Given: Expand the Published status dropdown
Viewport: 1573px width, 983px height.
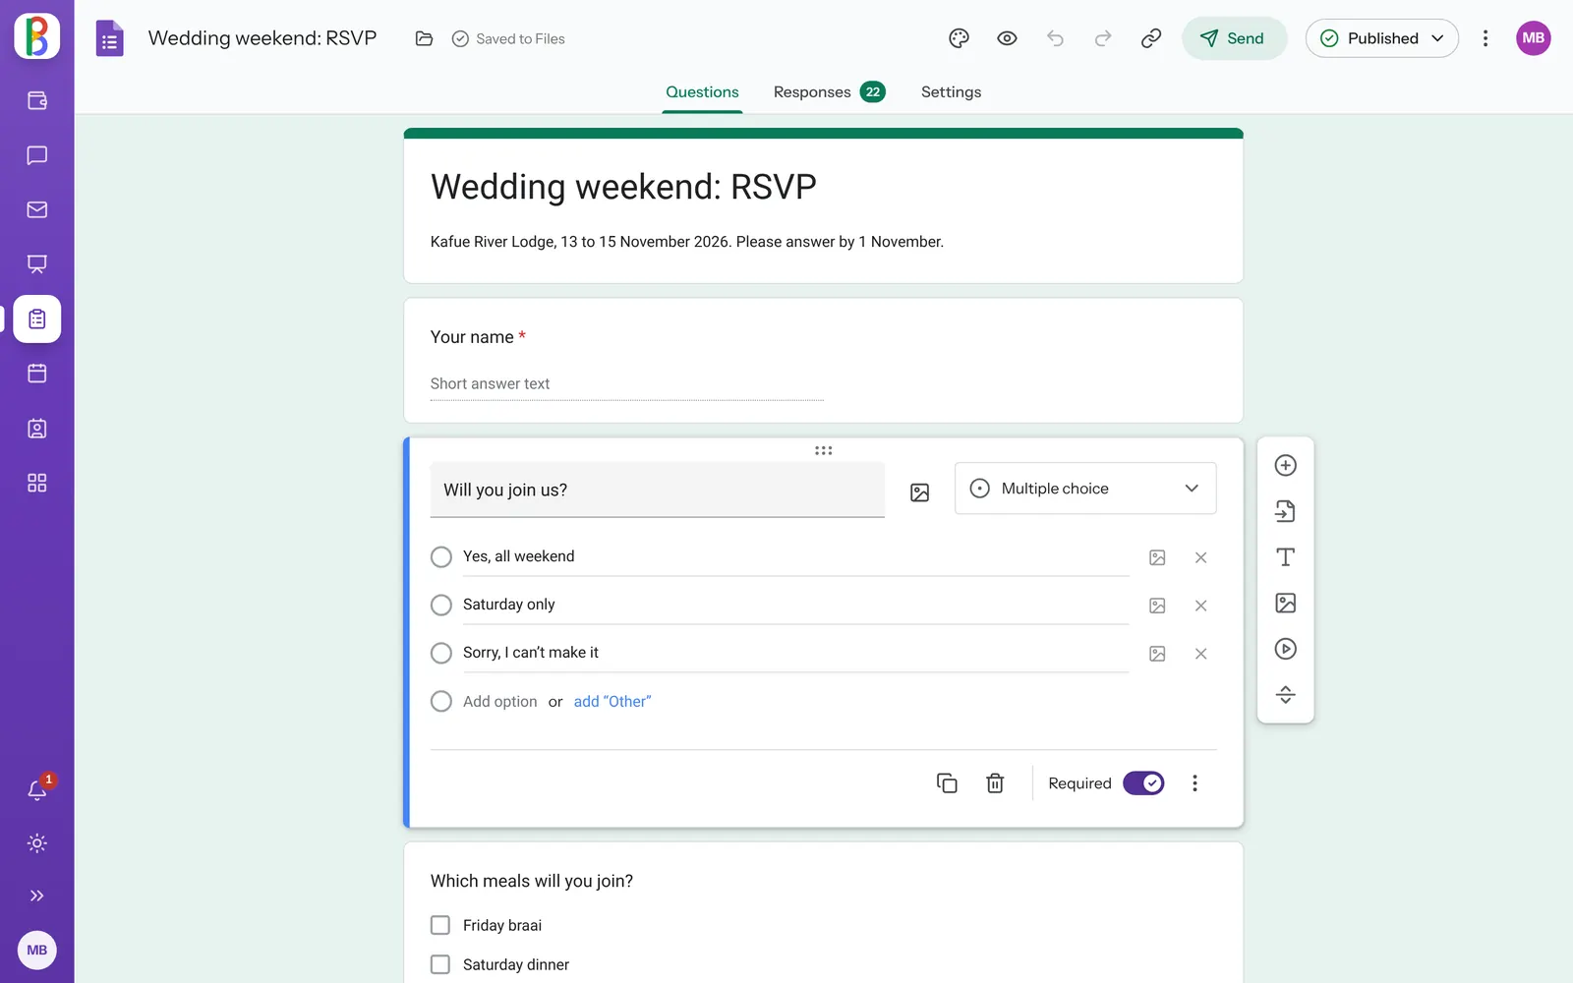Looking at the screenshot, I should 1381,38.
